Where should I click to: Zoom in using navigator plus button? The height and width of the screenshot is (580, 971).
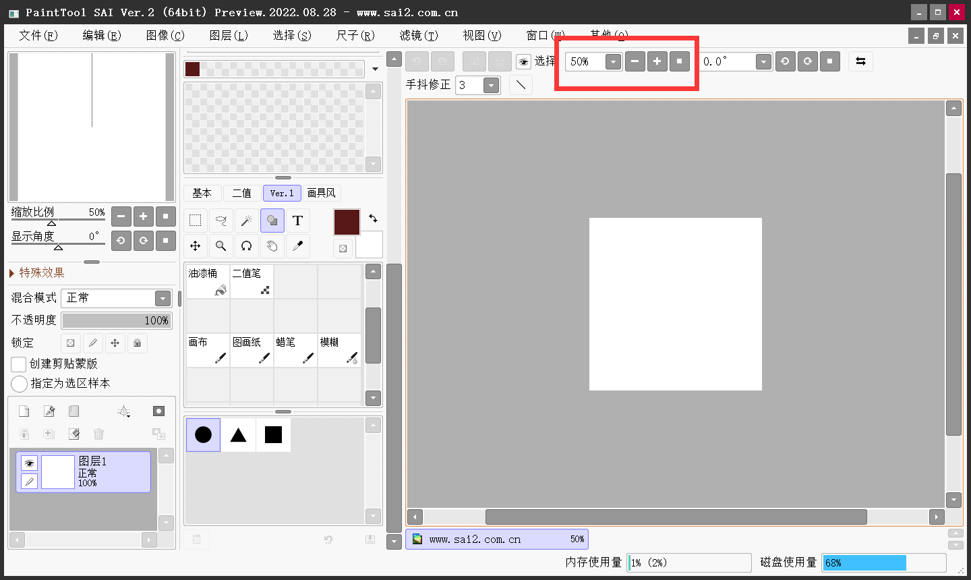pos(143,216)
